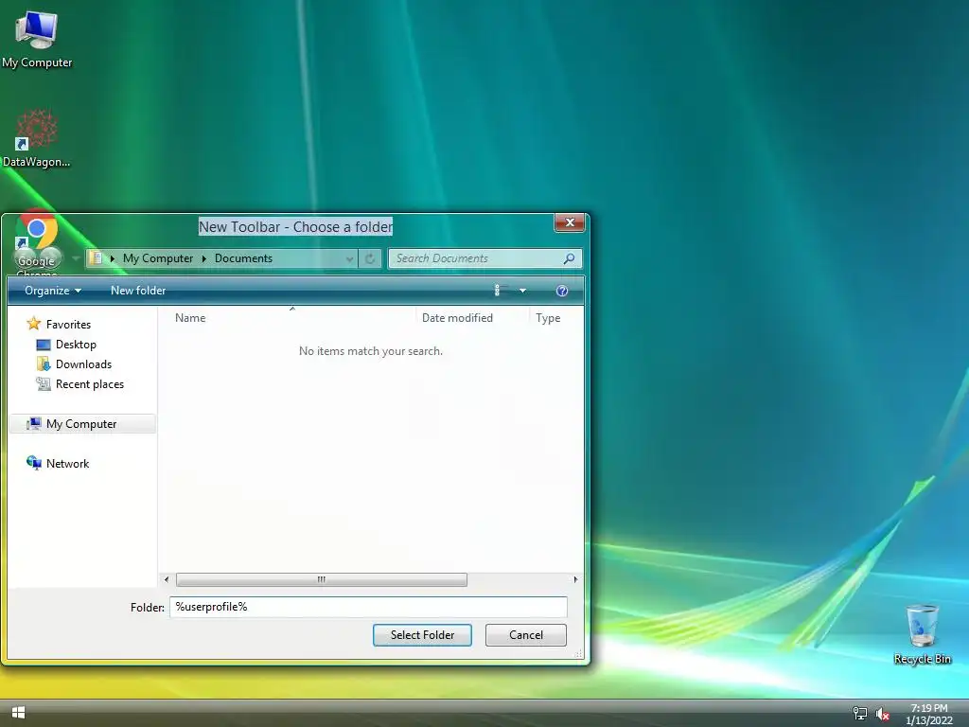Click the refresh button beside address bar
969x727 pixels.
(x=370, y=258)
